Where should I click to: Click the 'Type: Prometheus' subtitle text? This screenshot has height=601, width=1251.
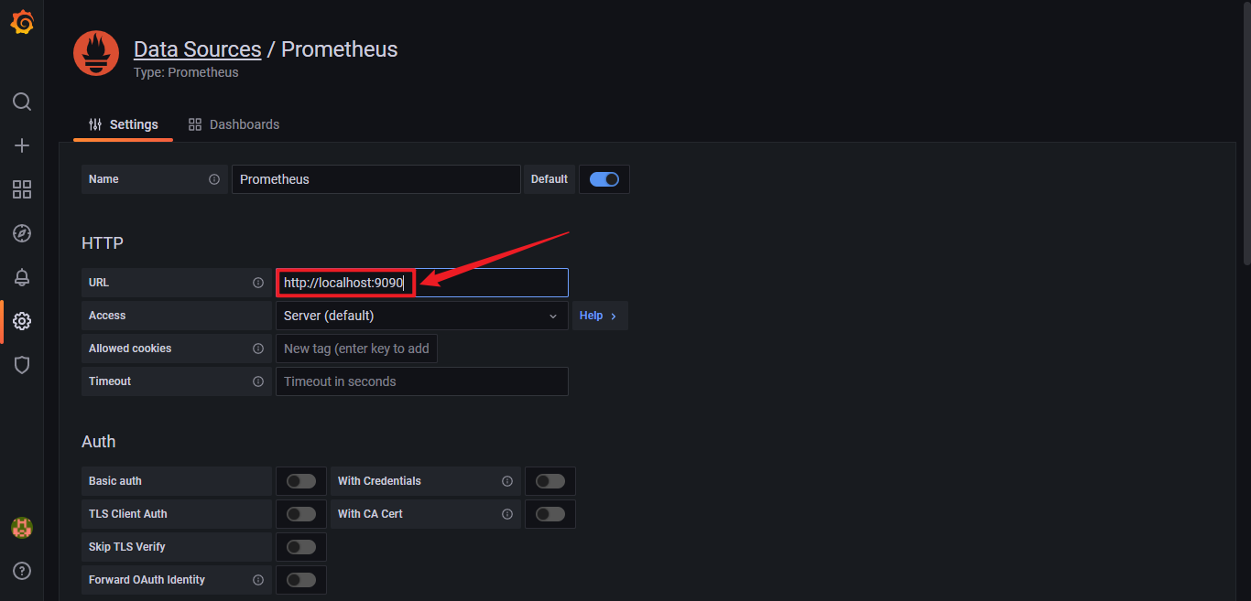pos(186,72)
